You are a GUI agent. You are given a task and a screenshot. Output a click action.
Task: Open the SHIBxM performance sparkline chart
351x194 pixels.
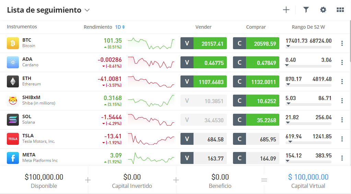pyautogui.click(x=151, y=101)
